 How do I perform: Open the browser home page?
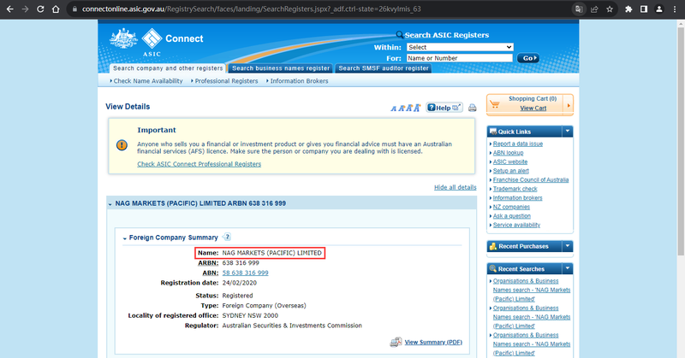(x=56, y=9)
